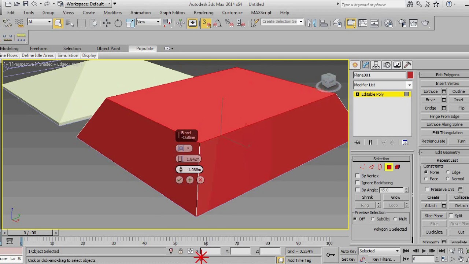This screenshot has height=264, width=469.
Task: Tick the Split checkbox
Action: [x=451, y=216]
